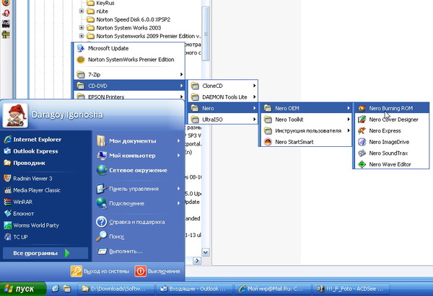
Task: Click the пуск Start button
Action: click(22, 289)
